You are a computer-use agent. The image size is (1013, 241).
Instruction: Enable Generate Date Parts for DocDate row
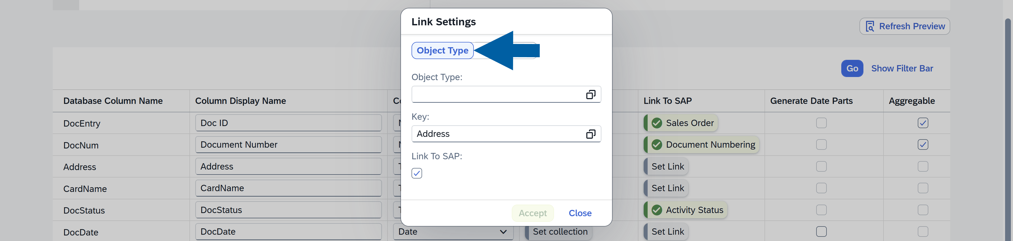tap(821, 232)
